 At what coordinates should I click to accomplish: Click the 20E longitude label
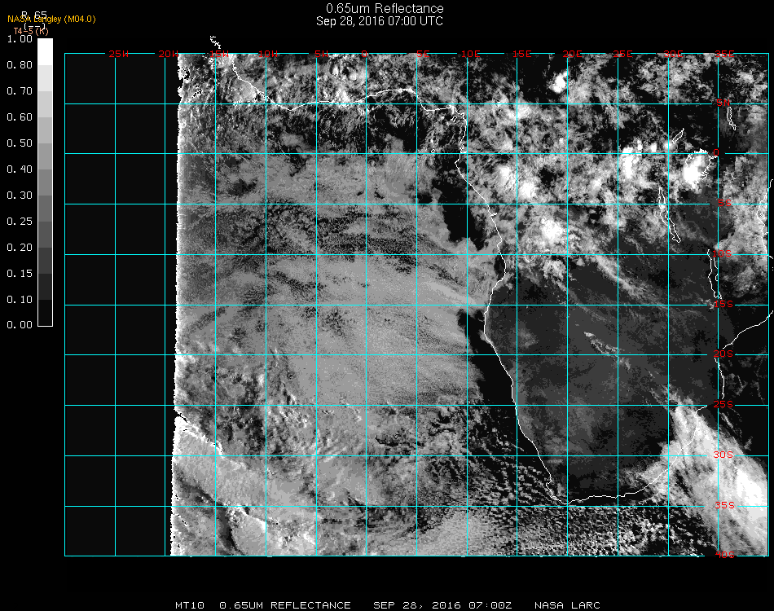point(572,54)
